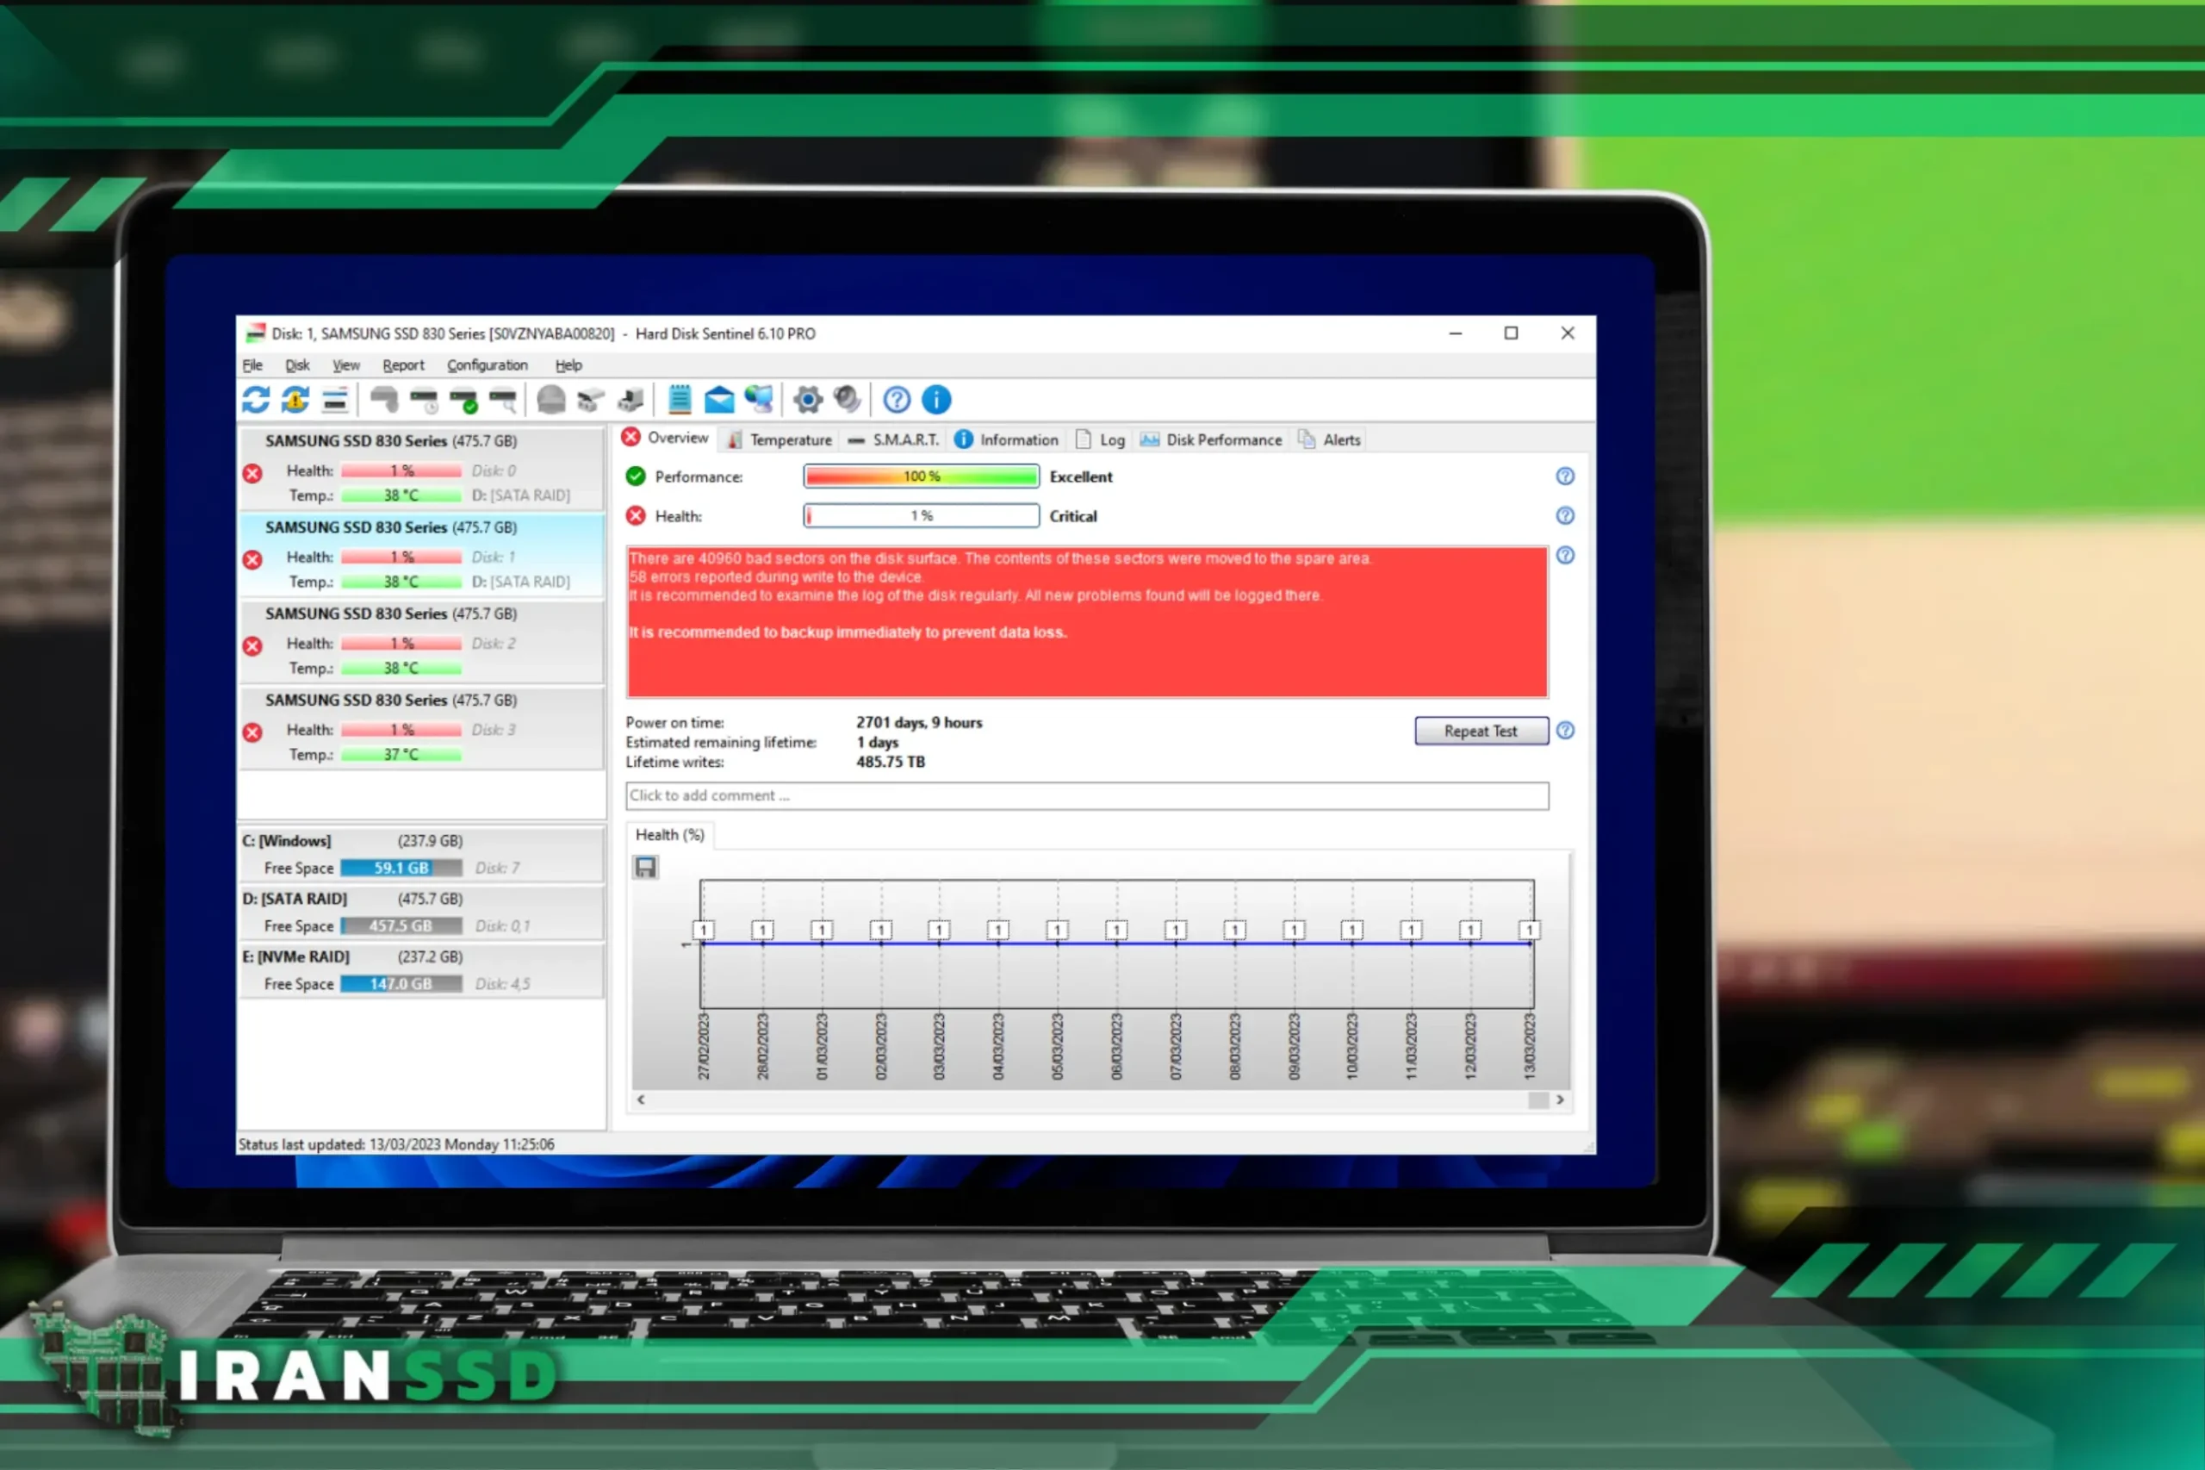Switch to the S.M.A.R.T. tab

coord(894,439)
